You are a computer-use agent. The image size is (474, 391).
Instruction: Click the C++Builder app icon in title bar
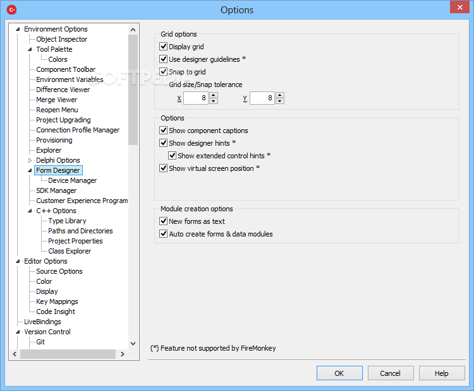click(x=12, y=9)
